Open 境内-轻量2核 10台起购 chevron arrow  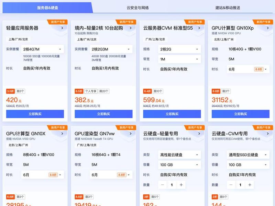point(131,28)
